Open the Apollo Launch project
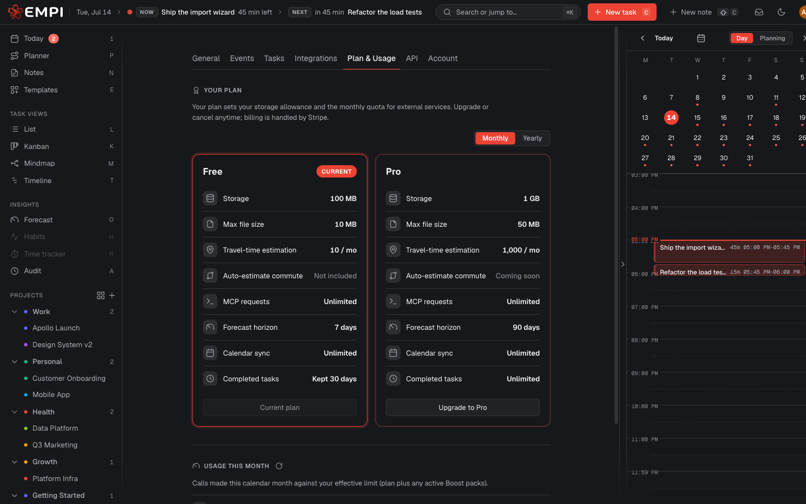The height and width of the screenshot is (504, 806). (x=56, y=328)
